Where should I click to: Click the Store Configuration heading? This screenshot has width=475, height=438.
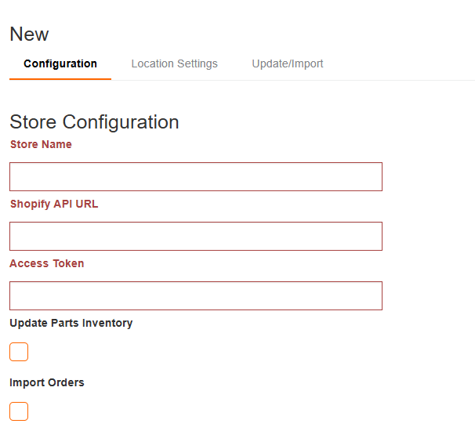pos(94,122)
